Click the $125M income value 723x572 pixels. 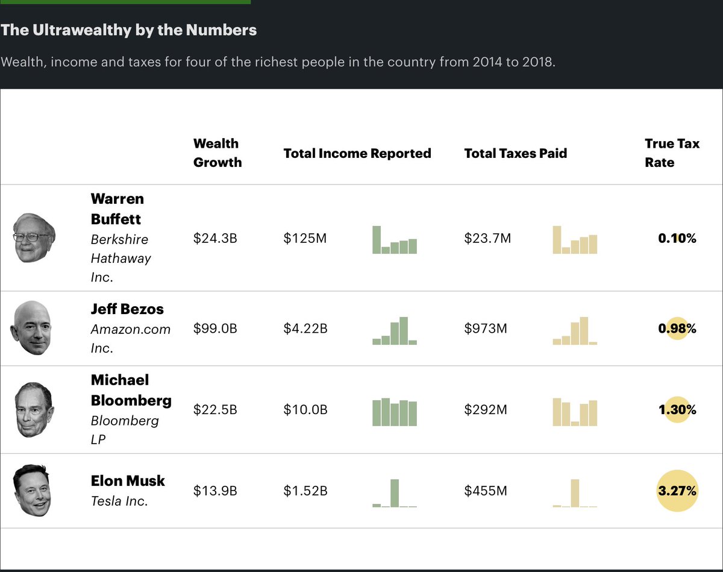(x=305, y=239)
